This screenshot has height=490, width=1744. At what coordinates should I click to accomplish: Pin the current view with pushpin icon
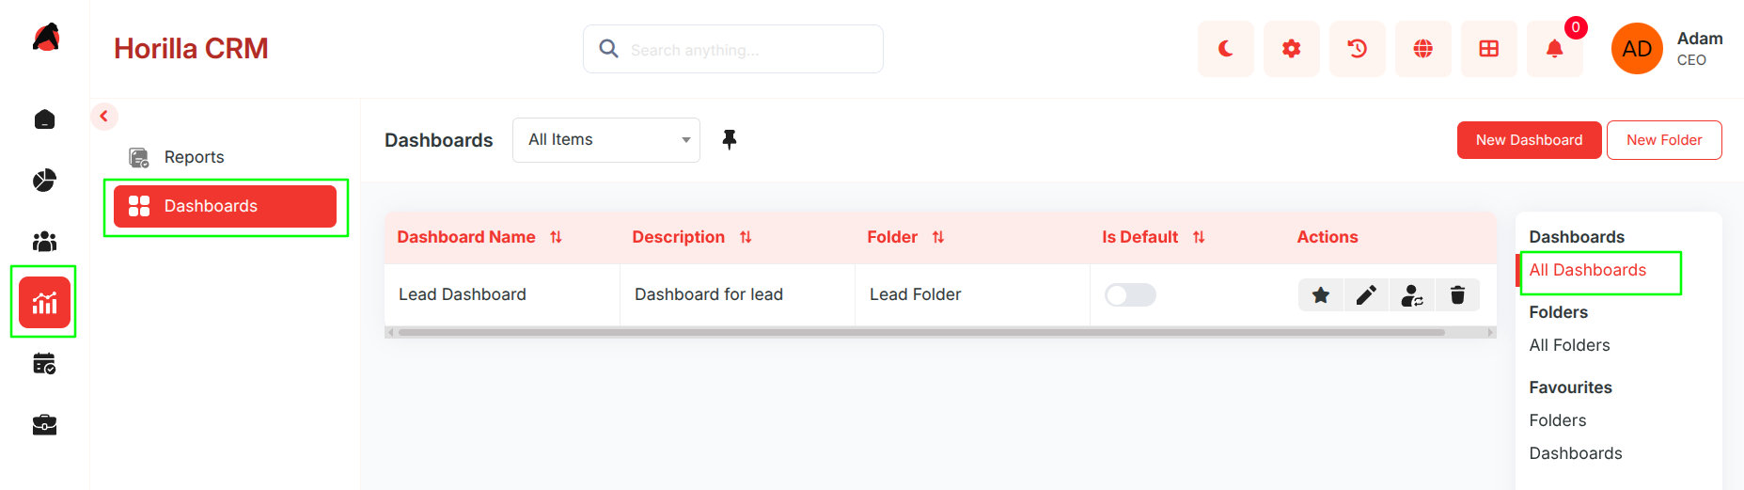point(729,140)
